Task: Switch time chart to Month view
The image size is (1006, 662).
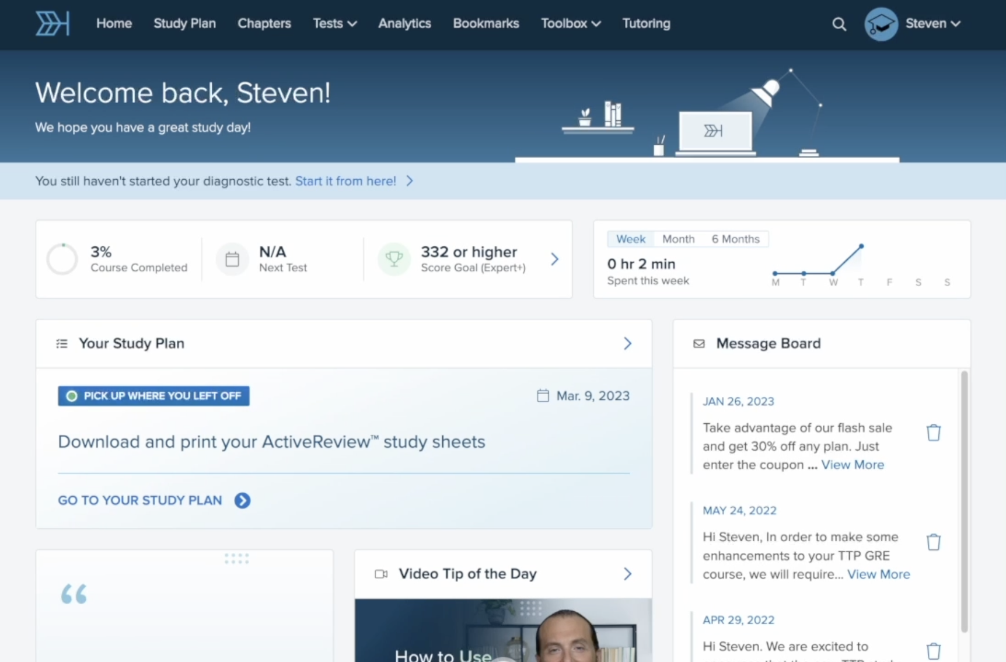Action: 678,239
